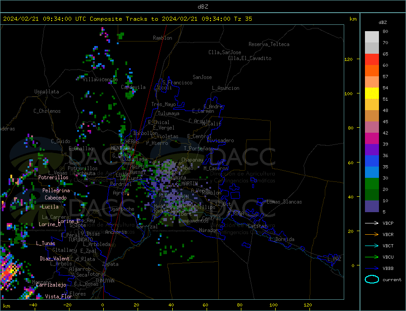Screen dimensions: 406x311
Task: Click the L_Tunas label
Action: tap(46, 243)
